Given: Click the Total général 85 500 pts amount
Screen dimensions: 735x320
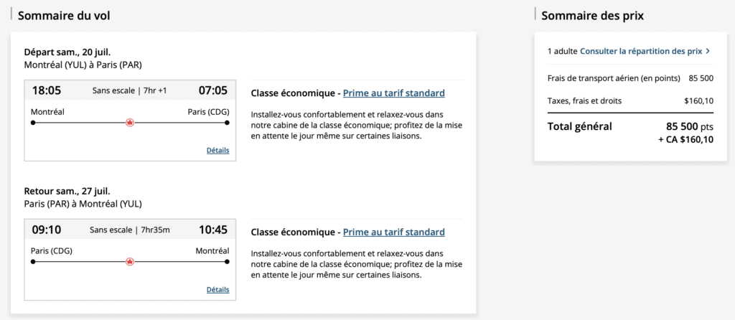Looking at the screenshot, I should [689, 126].
